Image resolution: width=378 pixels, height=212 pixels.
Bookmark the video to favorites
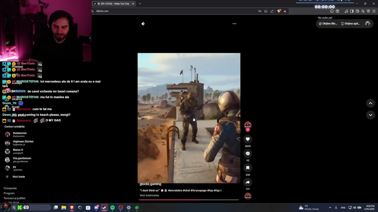coord(248,168)
